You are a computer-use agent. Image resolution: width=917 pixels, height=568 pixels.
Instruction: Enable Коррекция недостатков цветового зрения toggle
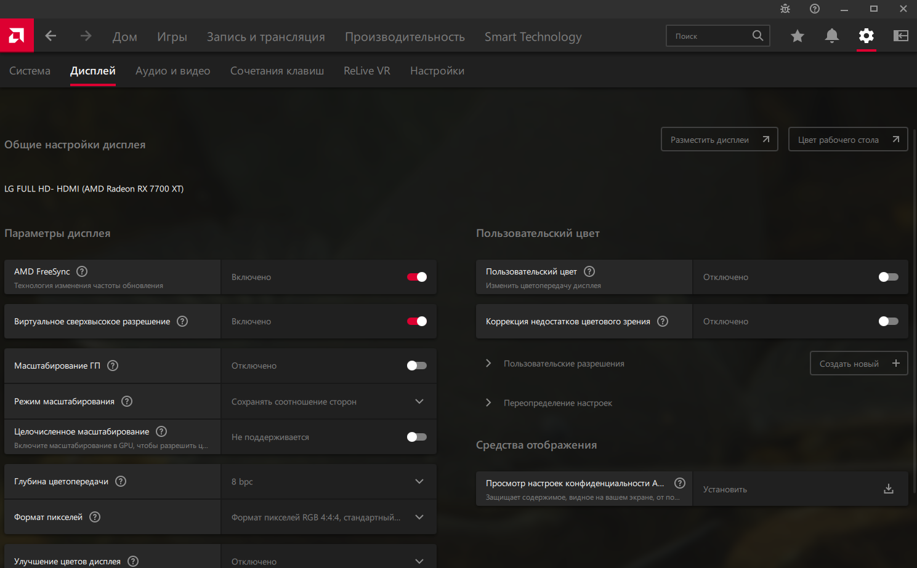pos(889,321)
